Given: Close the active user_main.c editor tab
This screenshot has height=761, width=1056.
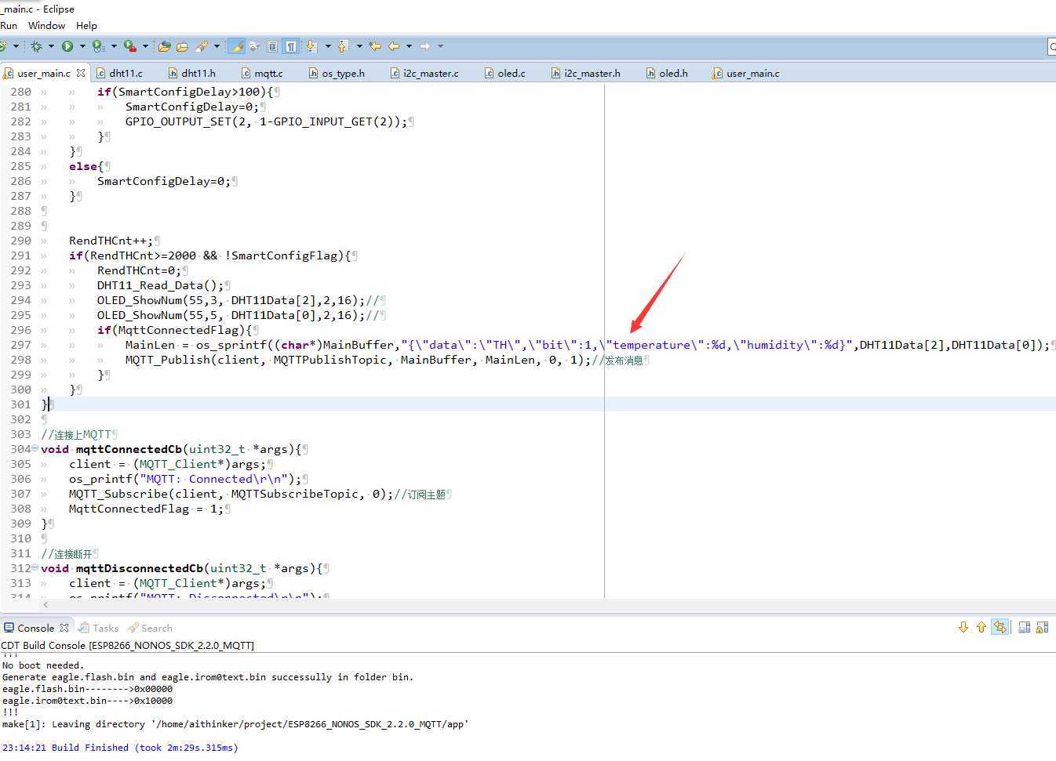Looking at the screenshot, I should (80, 73).
